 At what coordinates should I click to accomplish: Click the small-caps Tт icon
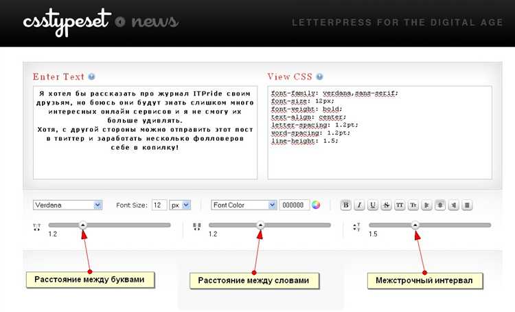413,205
